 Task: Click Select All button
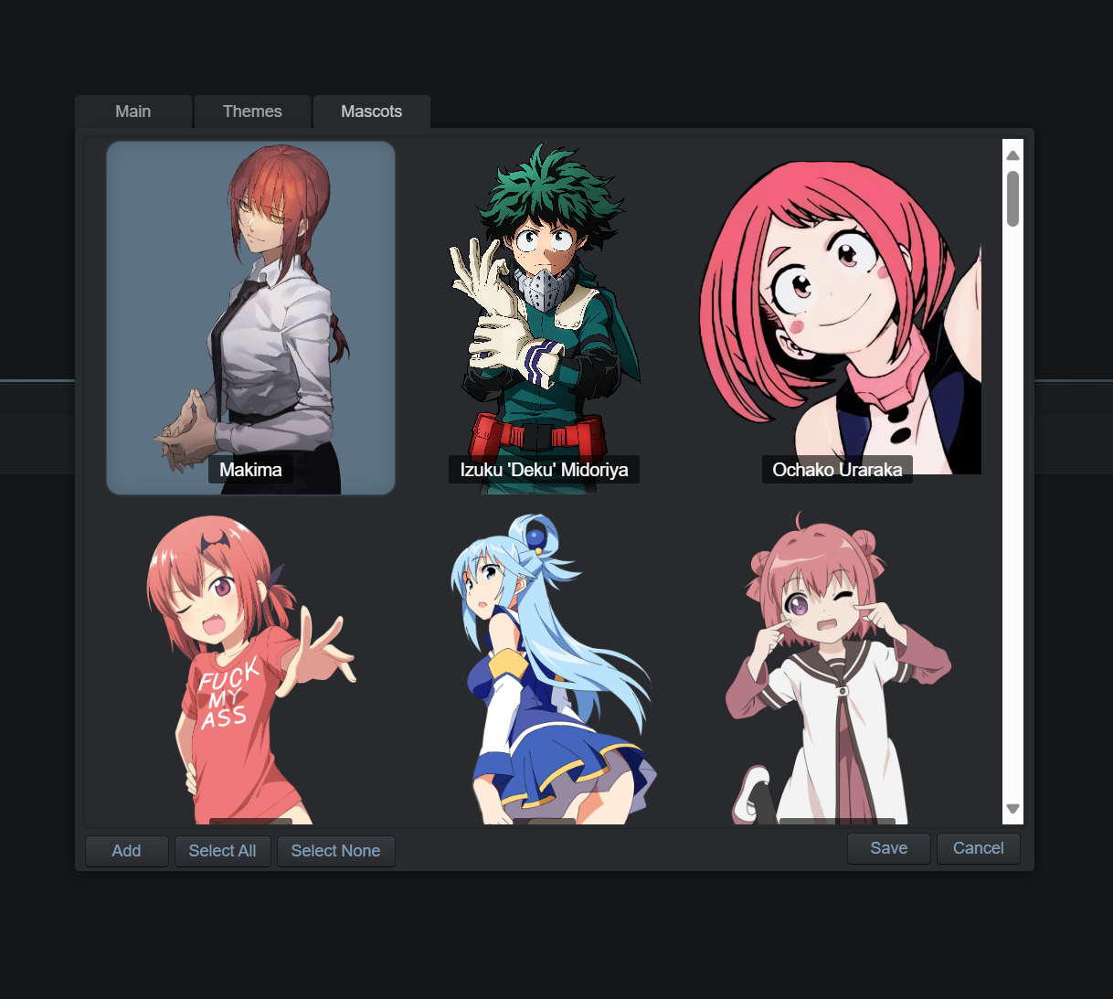(222, 851)
